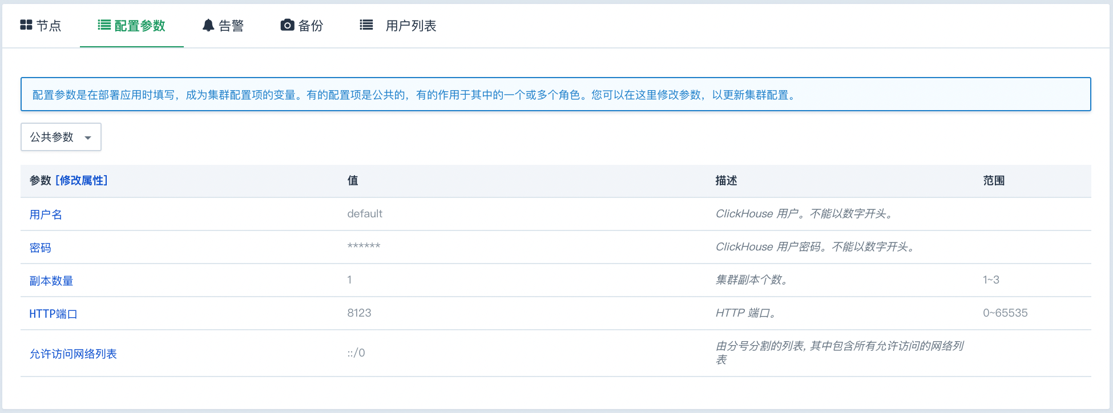Open the 节点 tab
The width and height of the screenshot is (1113, 413).
[x=41, y=25]
